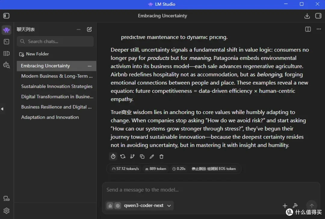The image size is (325, 219).
Task: Send the message with the arrow button
Action: pyautogui.click(x=311, y=205)
